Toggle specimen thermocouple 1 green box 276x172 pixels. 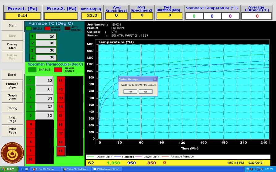click(x=31, y=80)
